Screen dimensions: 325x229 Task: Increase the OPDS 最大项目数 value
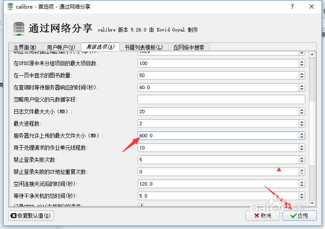pos(302,62)
